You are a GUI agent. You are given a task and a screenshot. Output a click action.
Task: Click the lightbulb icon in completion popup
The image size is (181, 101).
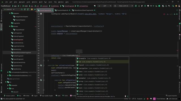pos(125,97)
